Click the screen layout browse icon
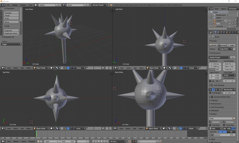The image size is (239, 143). [36, 5]
